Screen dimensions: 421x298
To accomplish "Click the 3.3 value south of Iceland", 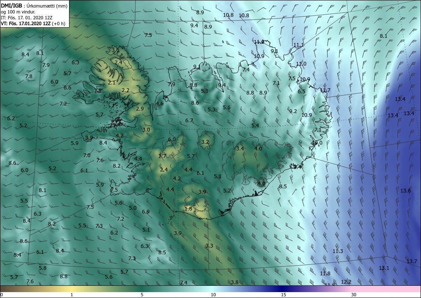I will click(x=209, y=246).
